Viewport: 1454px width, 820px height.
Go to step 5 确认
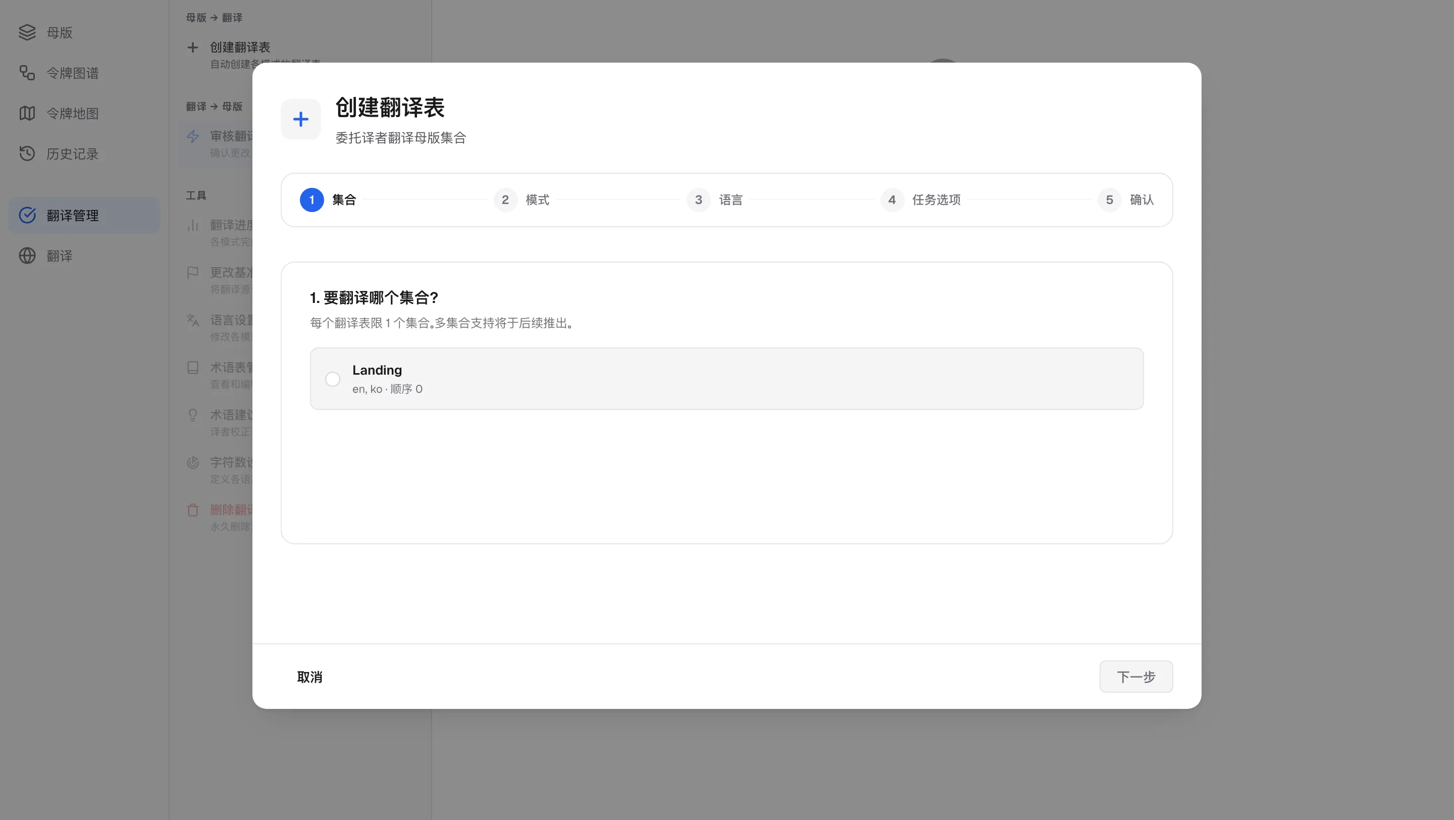pyautogui.click(x=1126, y=200)
